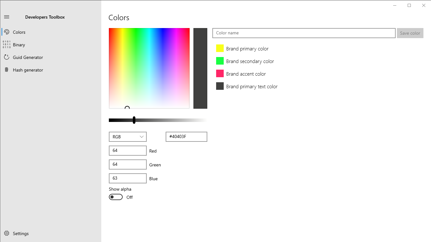Select the green Brand secondary color swatch
Image resolution: width=431 pixels, height=242 pixels.
click(x=220, y=61)
